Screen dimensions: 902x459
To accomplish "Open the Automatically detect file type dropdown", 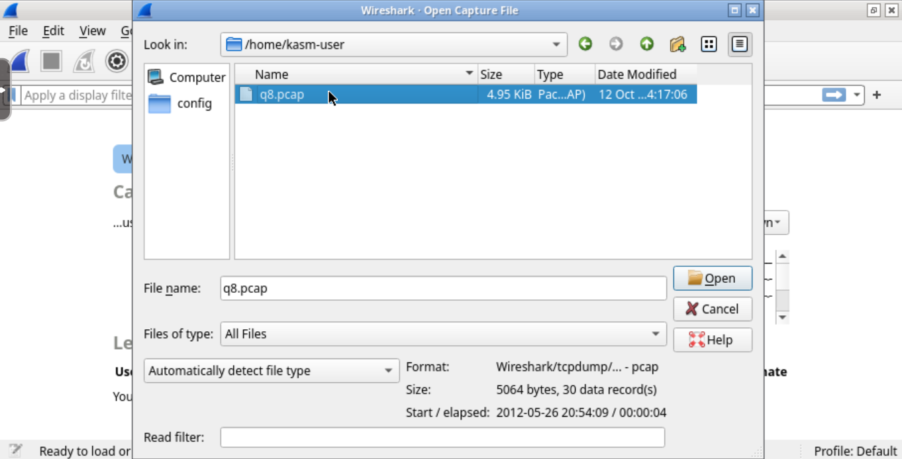I will [388, 371].
